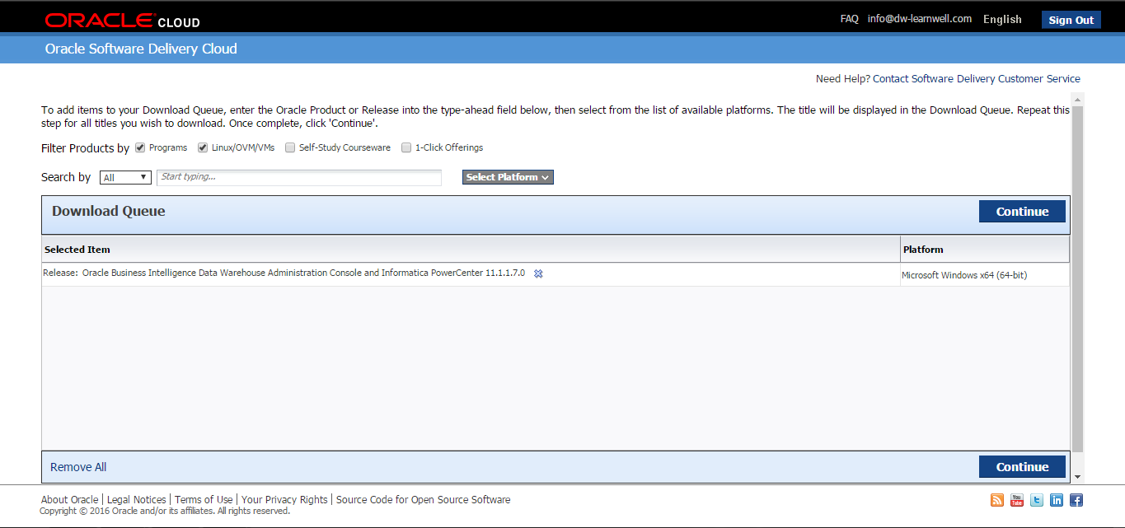Open Contact Software Delivery Customer Service link
1125x528 pixels.
977,79
